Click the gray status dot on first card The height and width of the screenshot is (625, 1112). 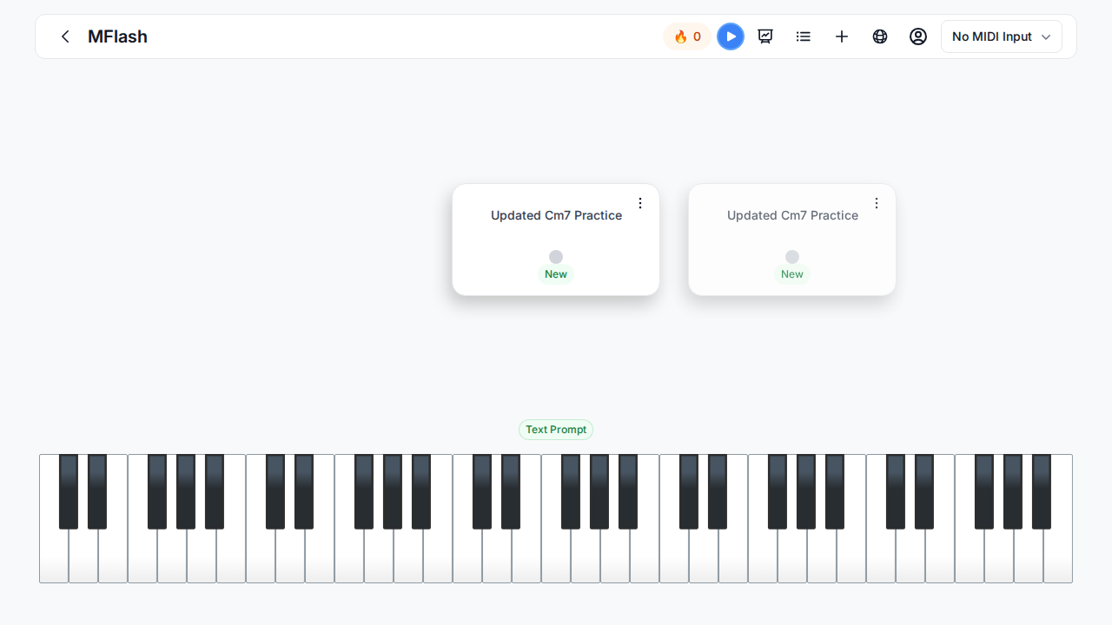(x=556, y=257)
